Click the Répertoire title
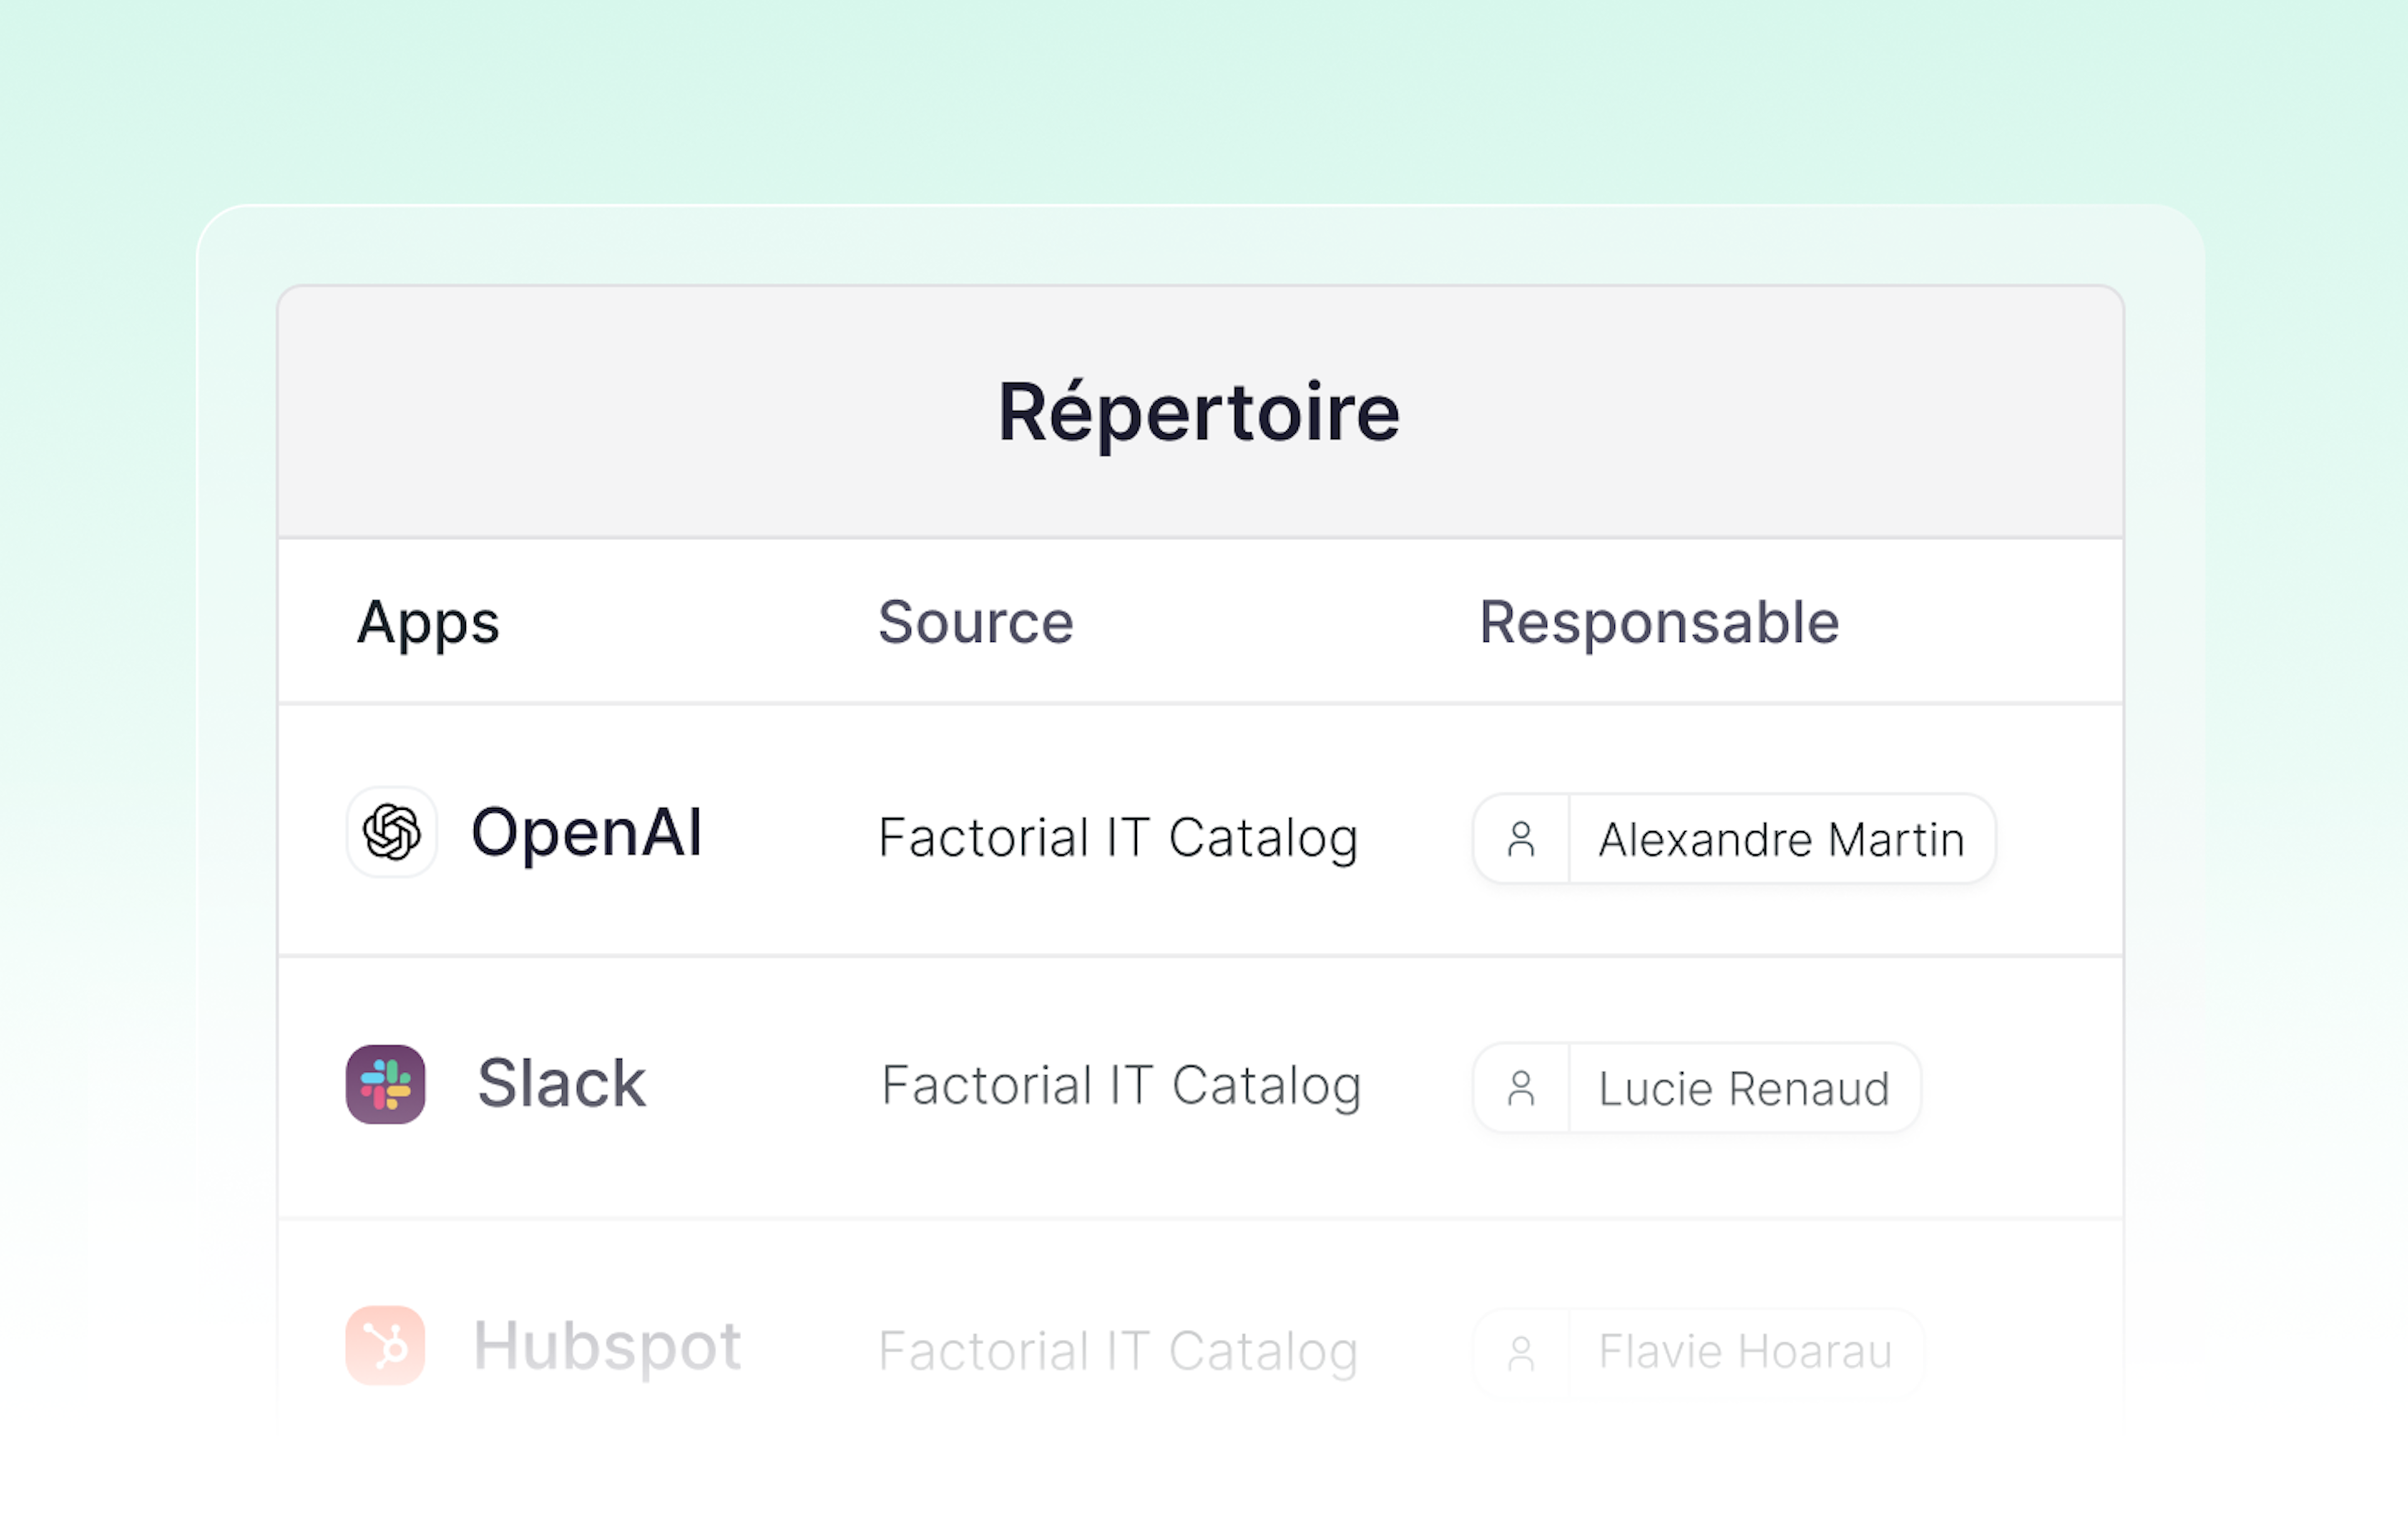Image resolution: width=2408 pixels, height=1528 pixels. pyautogui.click(x=1200, y=411)
